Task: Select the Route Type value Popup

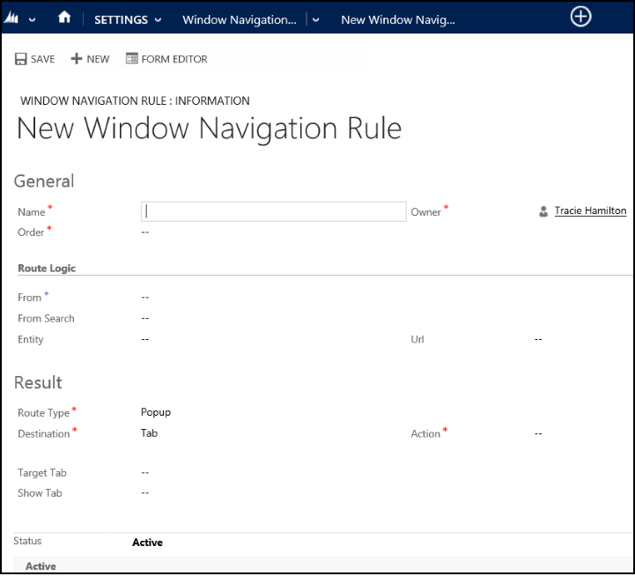Action: coord(156,412)
